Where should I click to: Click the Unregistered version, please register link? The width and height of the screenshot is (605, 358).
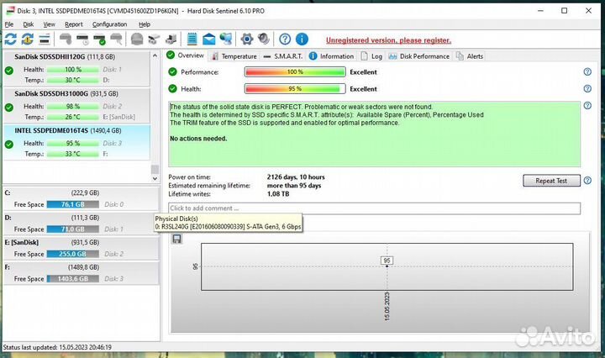tap(388, 40)
